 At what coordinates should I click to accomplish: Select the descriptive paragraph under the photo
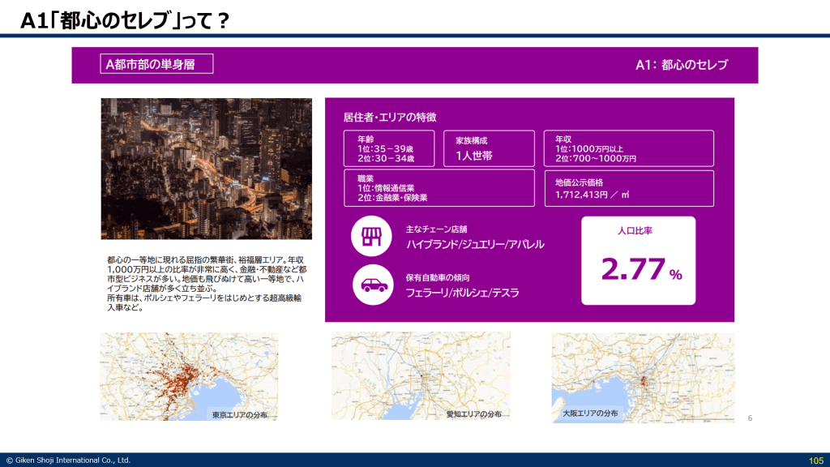click(207, 284)
